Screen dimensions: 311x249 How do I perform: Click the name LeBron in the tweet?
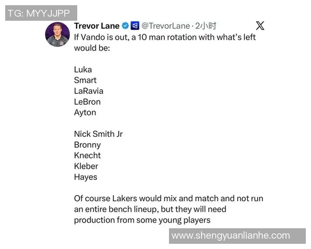(87, 102)
